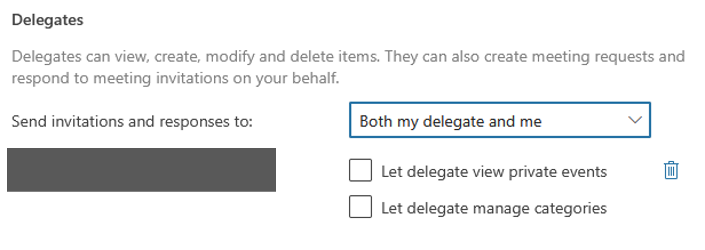Enable Let delegate view private events checkbox

360,170
